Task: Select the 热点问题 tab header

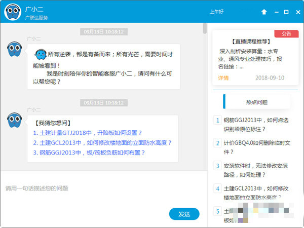Action: [x=256, y=102]
